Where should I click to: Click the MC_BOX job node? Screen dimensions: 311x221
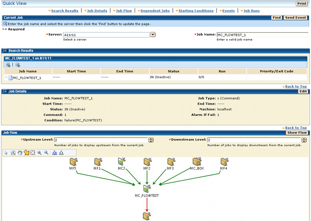click(197, 162)
